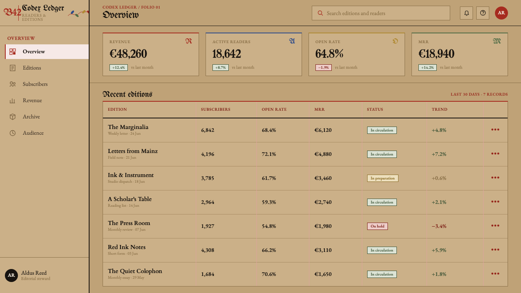
Task: Go to Editions in the sidebar
Action: pos(47,68)
